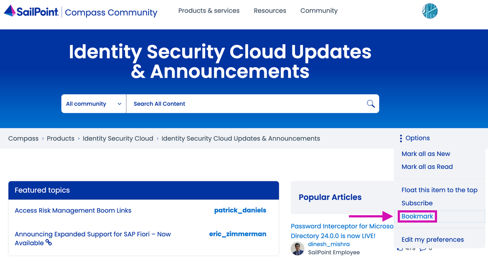Open Access Risk Management Boom Links topic
The width and height of the screenshot is (488, 258).
pyautogui.click(x=73, y=211)
